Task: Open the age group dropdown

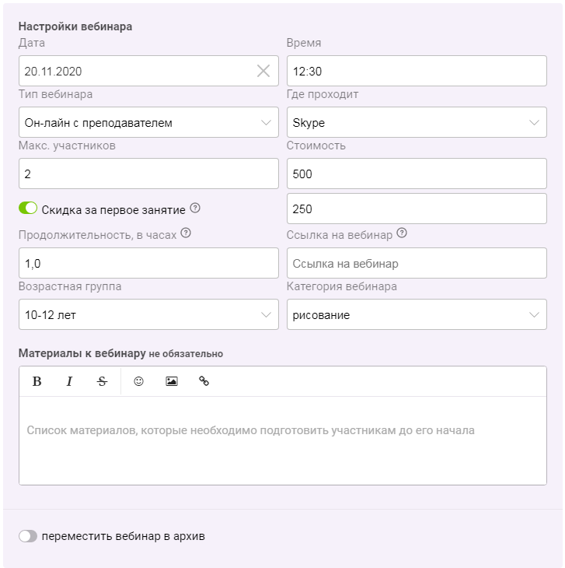Action: tap(148, 314)
